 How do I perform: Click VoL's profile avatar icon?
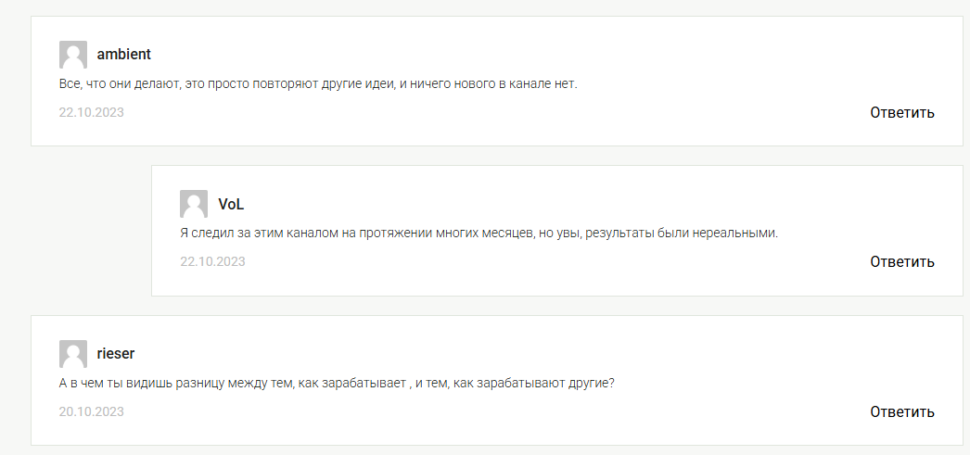click(x=194, y=204)
